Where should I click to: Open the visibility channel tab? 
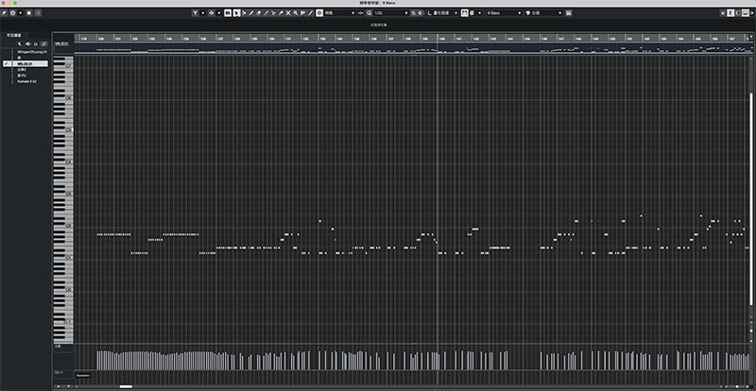tap(13, 35)
